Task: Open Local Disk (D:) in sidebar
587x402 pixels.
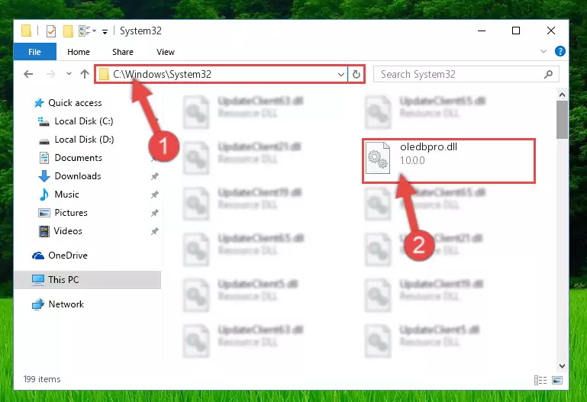Action: 84,140
